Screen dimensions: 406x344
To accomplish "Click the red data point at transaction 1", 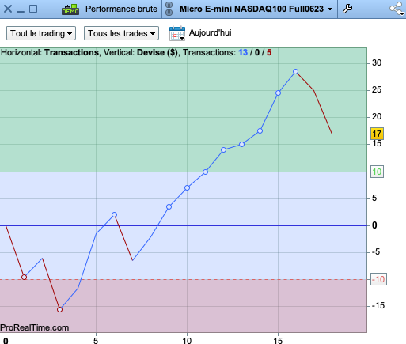I will pyautogui.click(x=24, y=277).
